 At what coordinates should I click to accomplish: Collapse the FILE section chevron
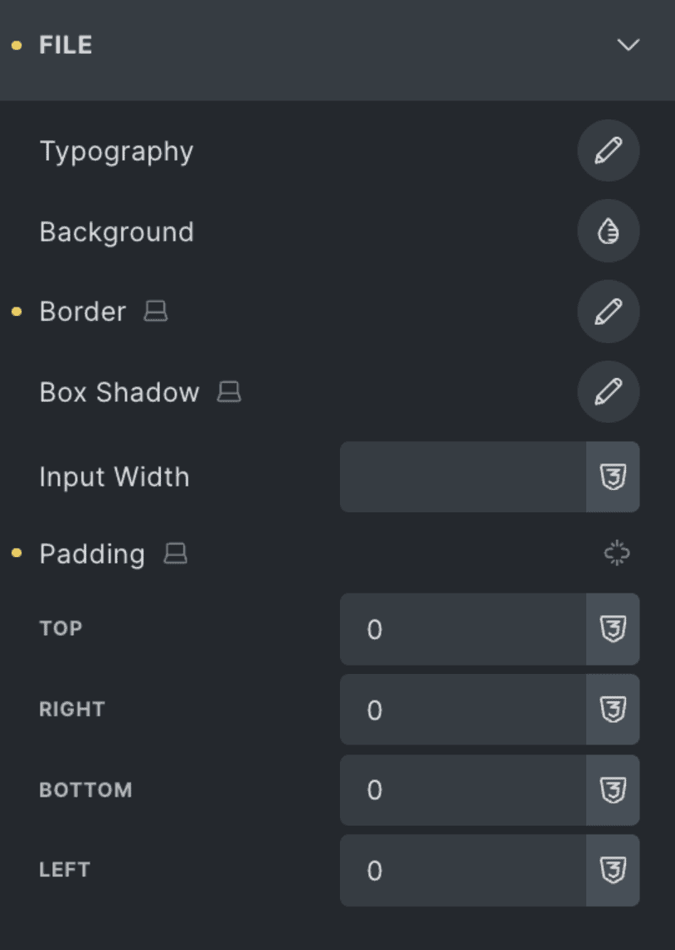629,45
